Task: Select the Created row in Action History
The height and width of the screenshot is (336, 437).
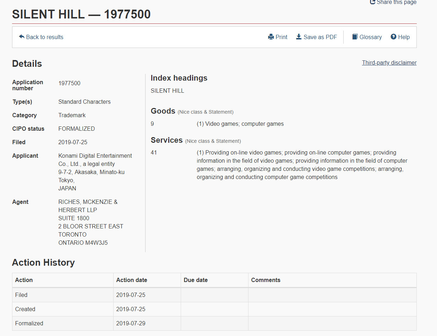Action: (x=25, y=309)
